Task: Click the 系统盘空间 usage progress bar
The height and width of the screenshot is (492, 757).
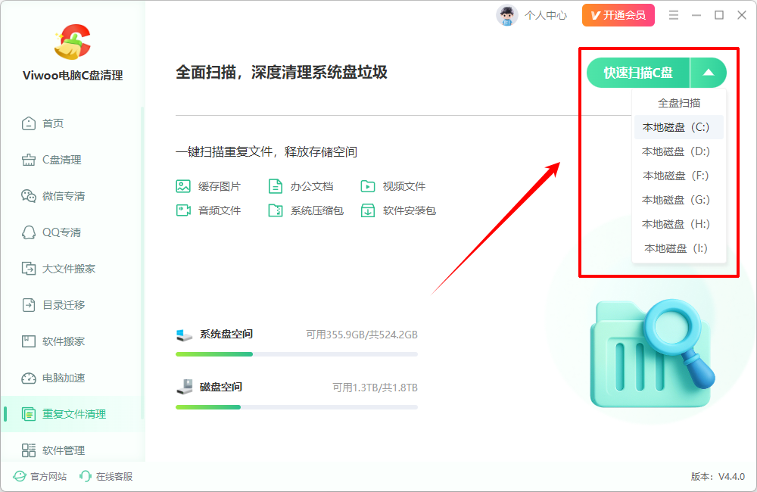Action: click(297, 354)
